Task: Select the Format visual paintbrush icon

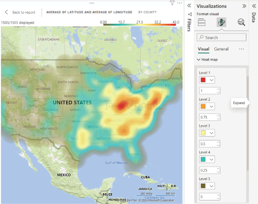Action: click(221, 22)
